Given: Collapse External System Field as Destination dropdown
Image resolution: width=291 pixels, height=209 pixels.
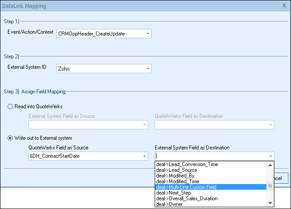Looking at the screenshot, I should (x=270, y=156).
